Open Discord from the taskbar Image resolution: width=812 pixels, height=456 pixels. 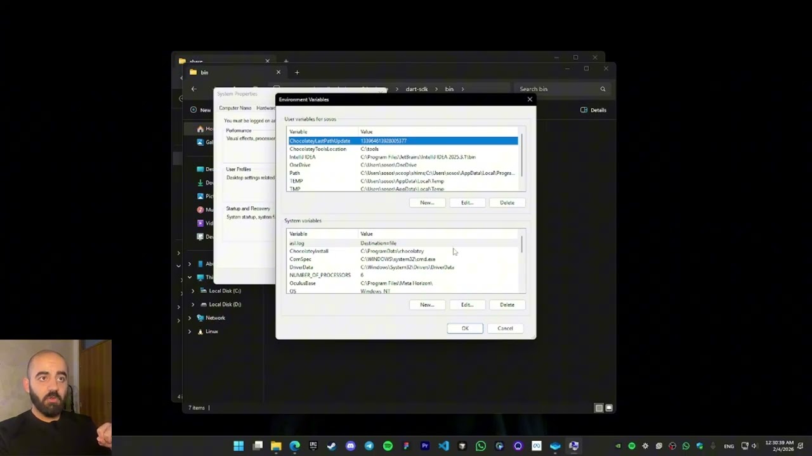tap(350, 446)
